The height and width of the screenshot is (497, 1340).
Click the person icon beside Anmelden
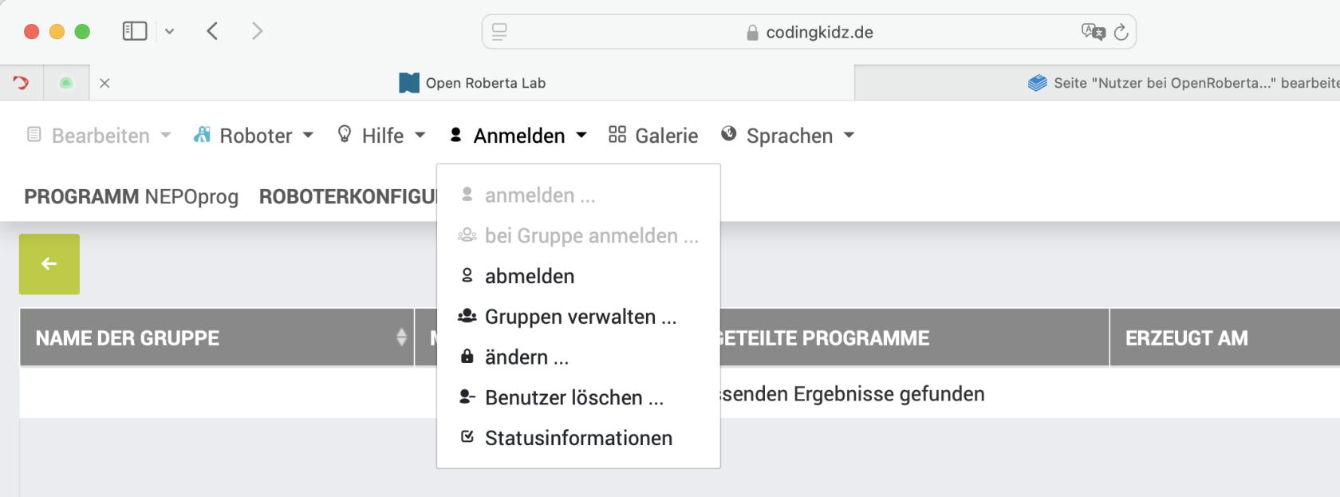click(x=455, y=134)
